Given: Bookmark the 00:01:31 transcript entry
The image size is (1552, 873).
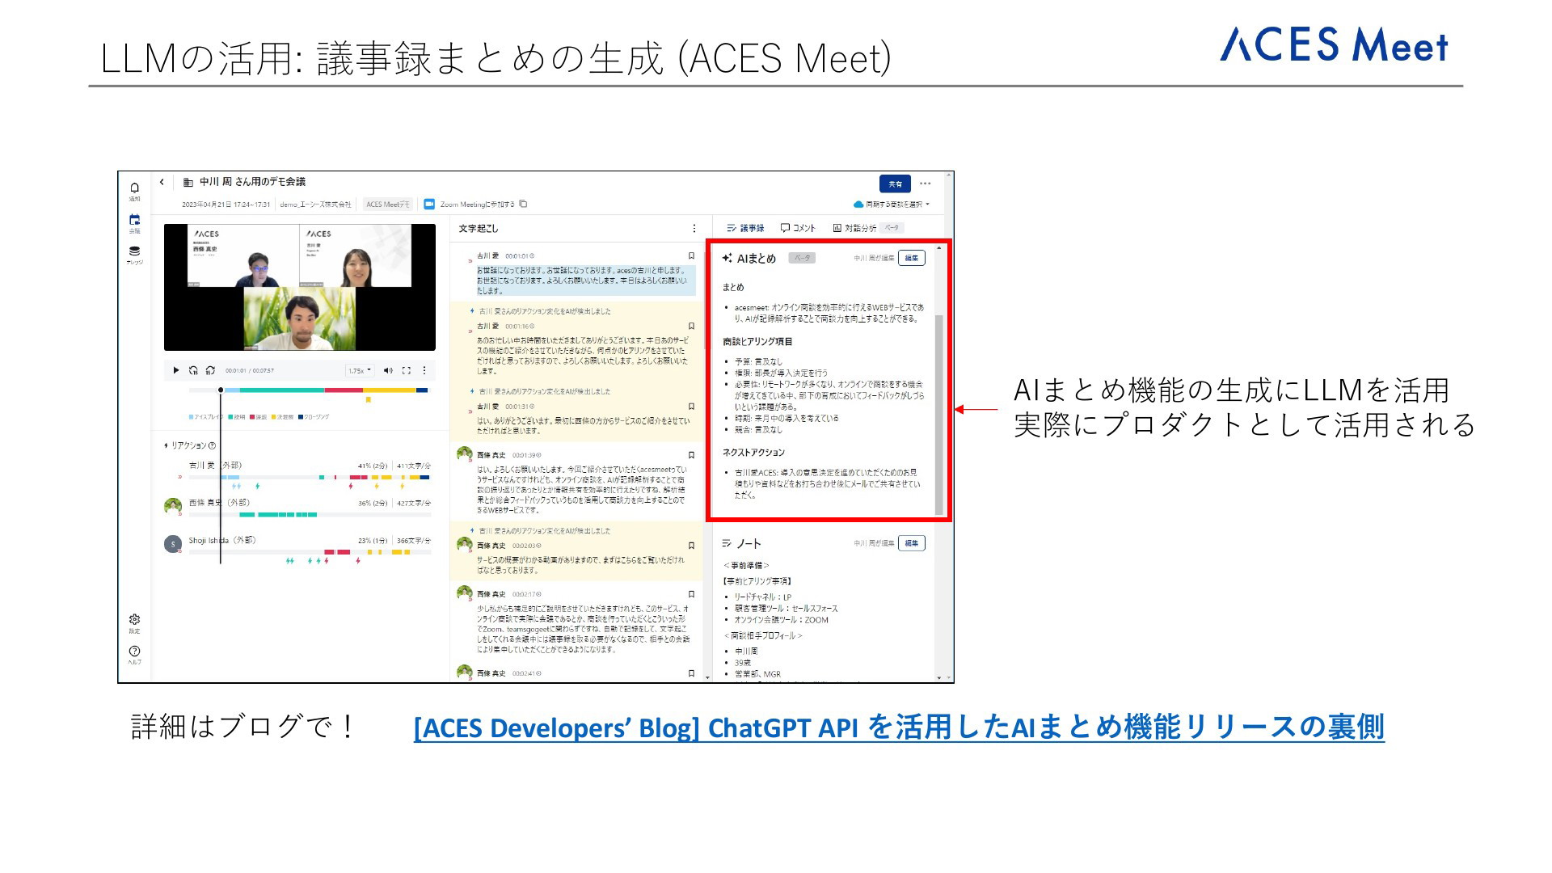Looking at the screenshot, I should pyautogui.click(x=691, y=406).
